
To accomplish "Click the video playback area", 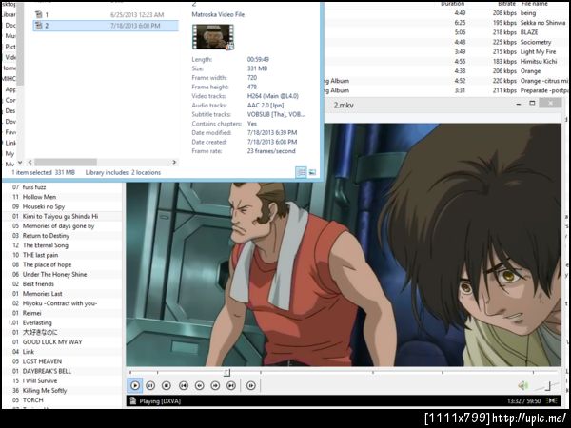I will (x=344, y=244).
